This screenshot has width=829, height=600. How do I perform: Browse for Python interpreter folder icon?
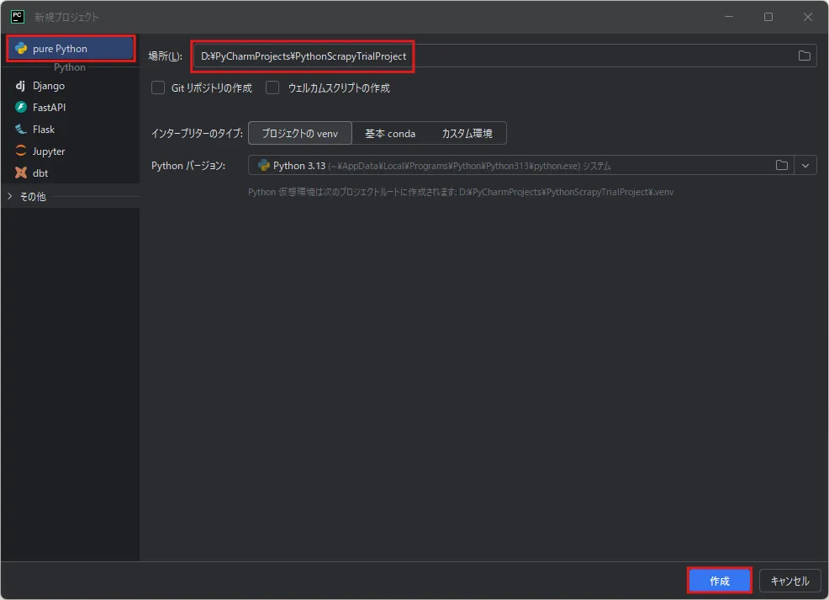781,166
